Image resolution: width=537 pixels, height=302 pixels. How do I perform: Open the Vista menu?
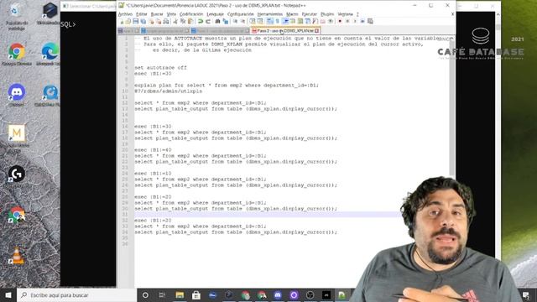tap(171, 14)
